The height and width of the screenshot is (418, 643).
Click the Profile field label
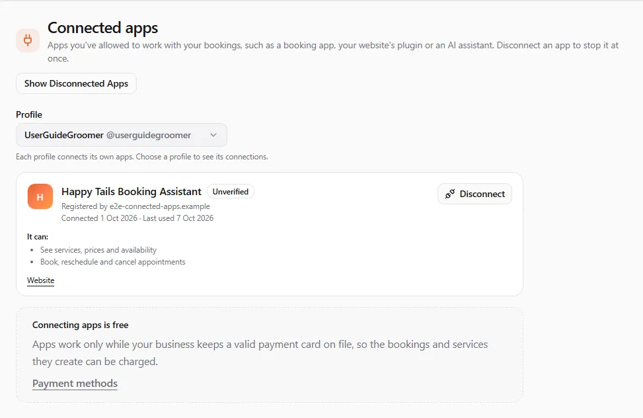(29, 114)
